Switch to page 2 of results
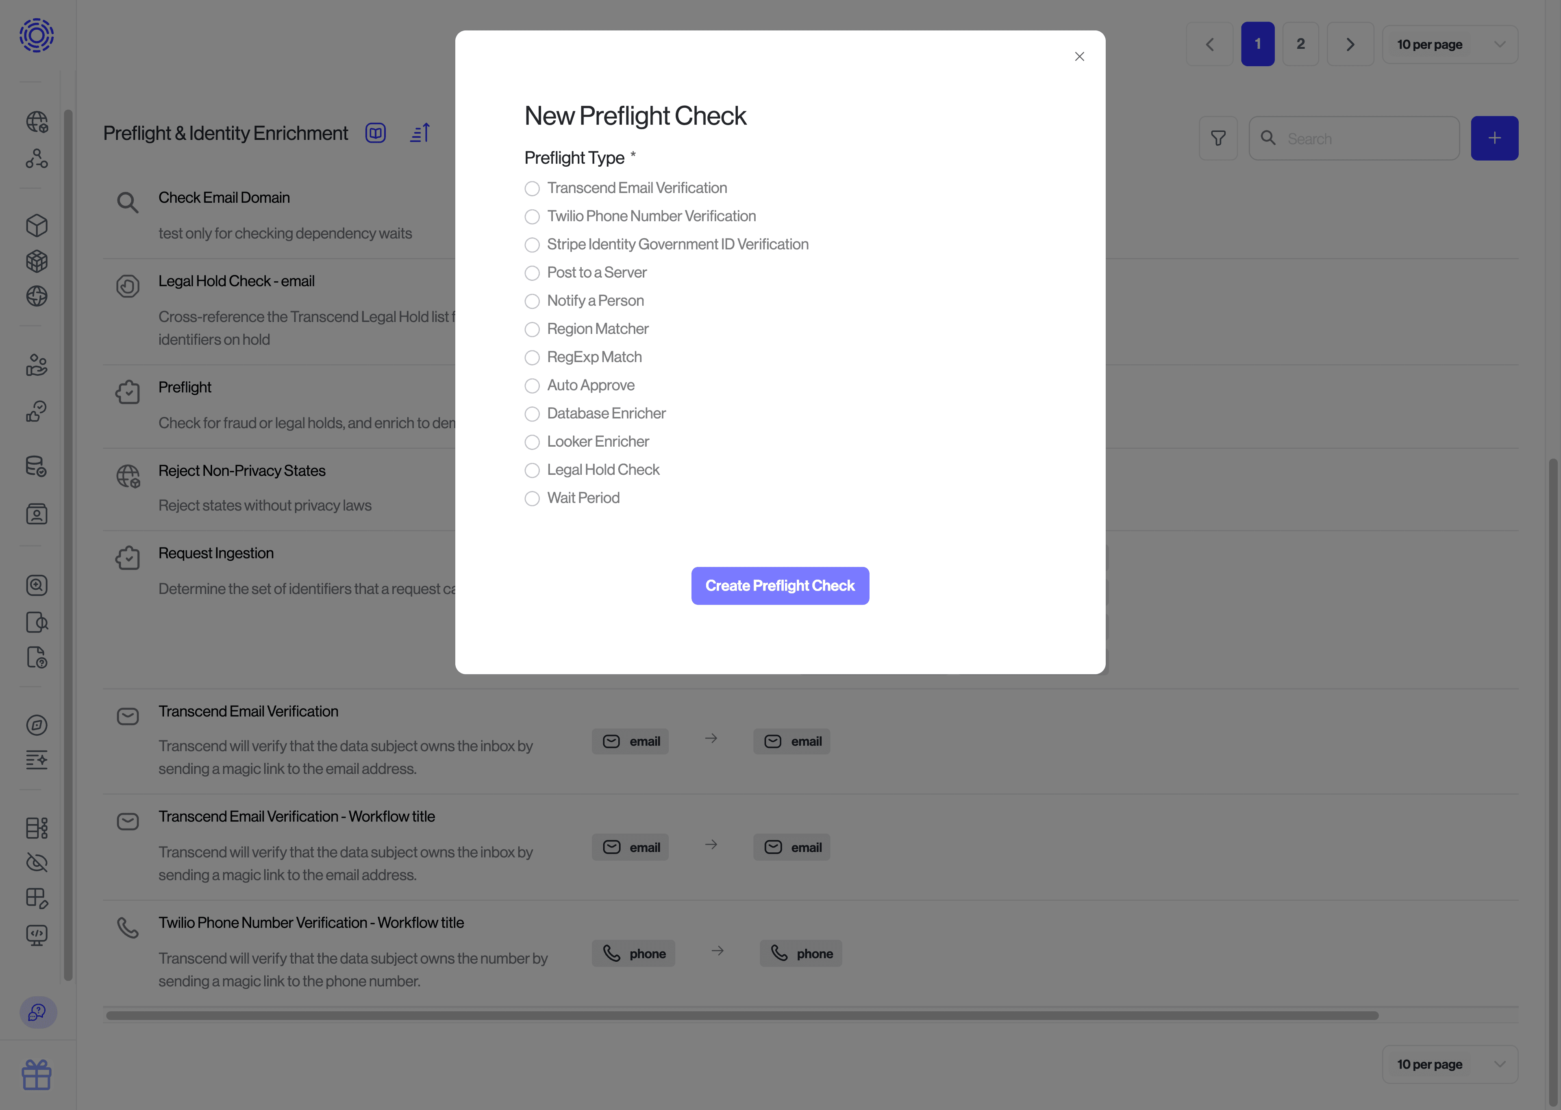 point(1300,44)
